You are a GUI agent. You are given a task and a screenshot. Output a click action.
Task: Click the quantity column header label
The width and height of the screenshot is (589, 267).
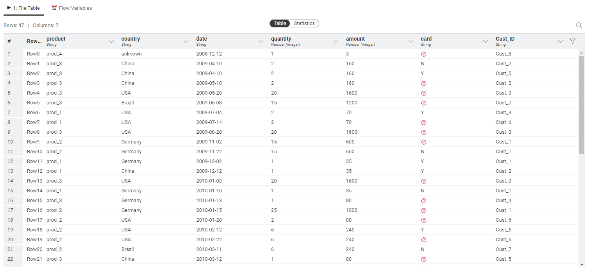pyautogui.click(x=281, y=39)
